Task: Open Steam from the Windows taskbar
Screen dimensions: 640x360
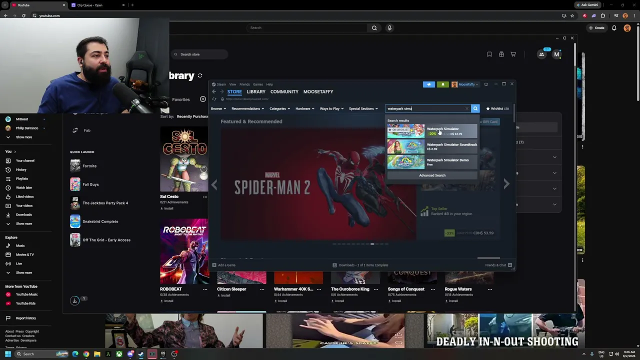Action: [141, 354]
